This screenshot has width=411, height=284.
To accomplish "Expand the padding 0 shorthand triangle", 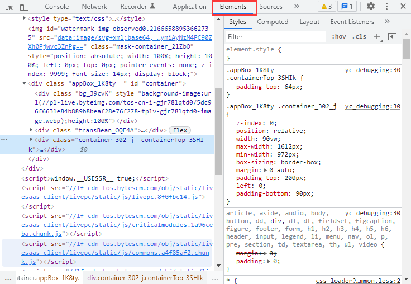I will [x=269, y=262].
